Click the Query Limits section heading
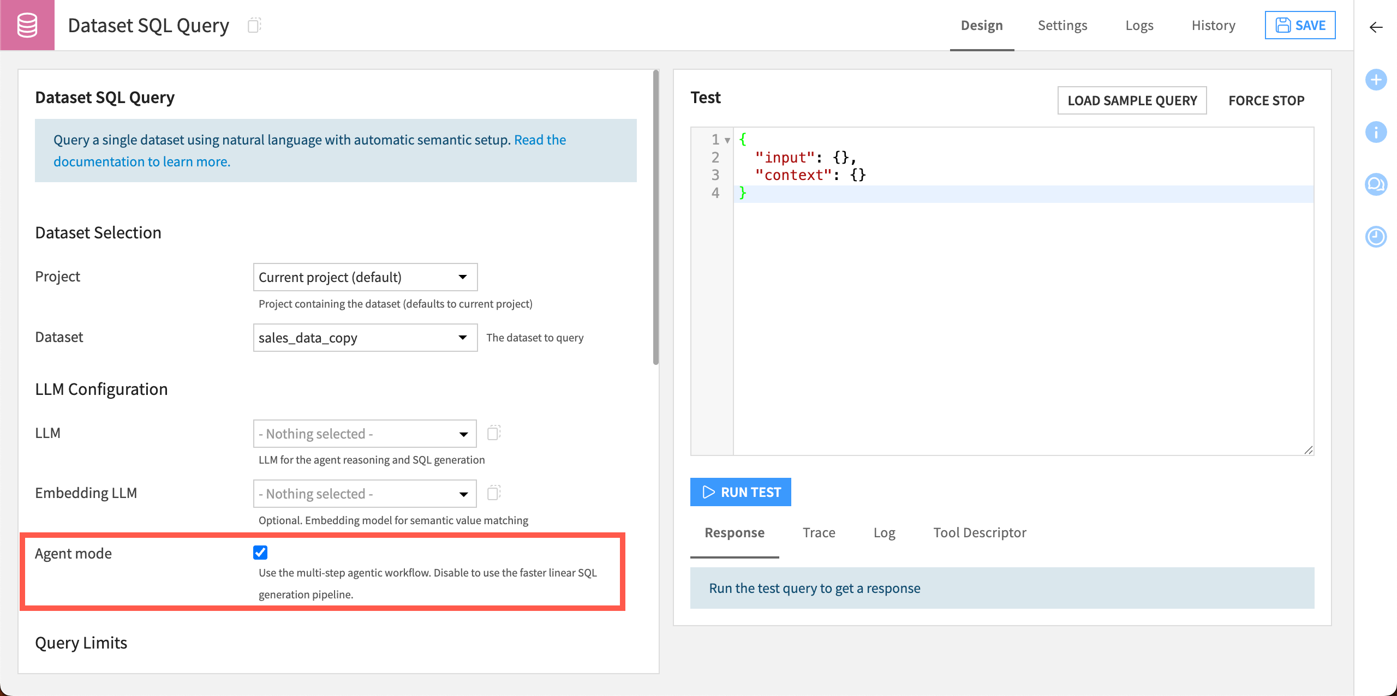 click(x=81, y=643)
